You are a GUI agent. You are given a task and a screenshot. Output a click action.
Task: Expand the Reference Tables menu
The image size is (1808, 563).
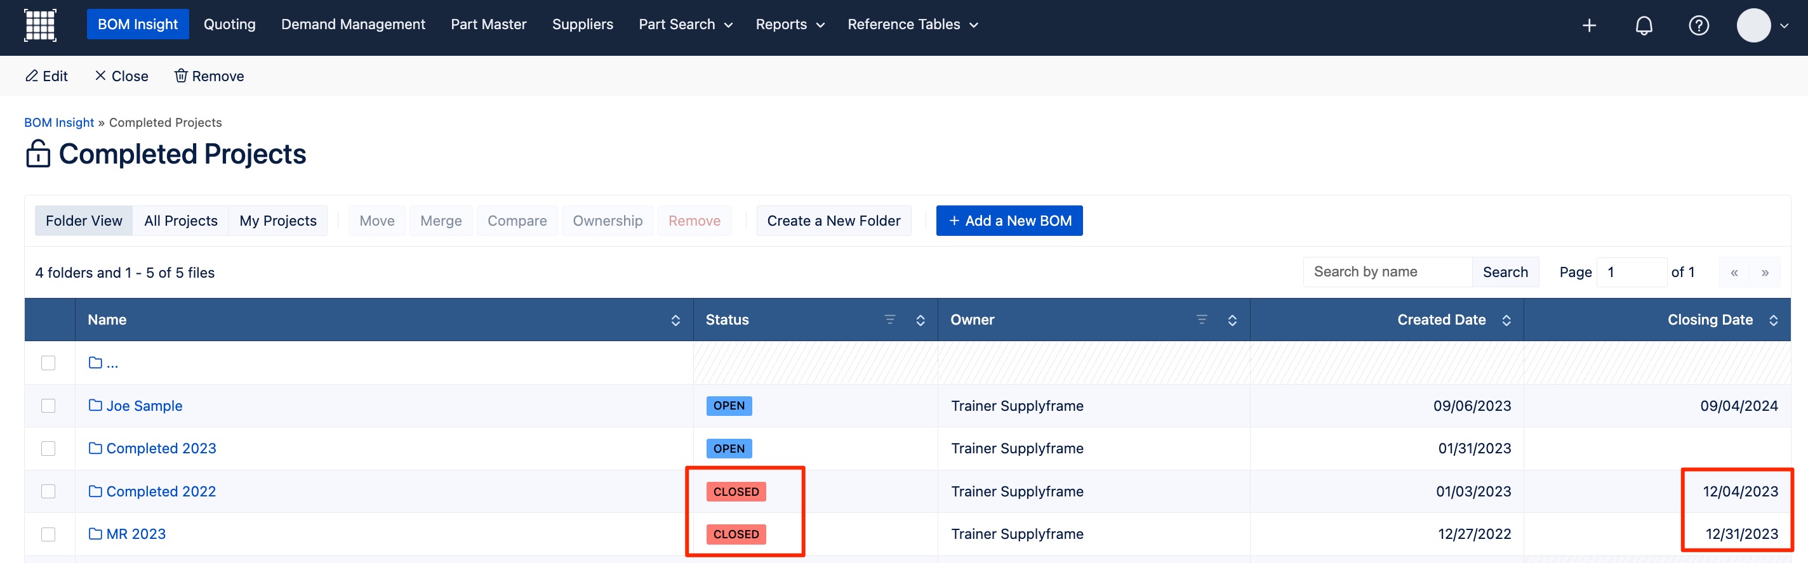912,25
